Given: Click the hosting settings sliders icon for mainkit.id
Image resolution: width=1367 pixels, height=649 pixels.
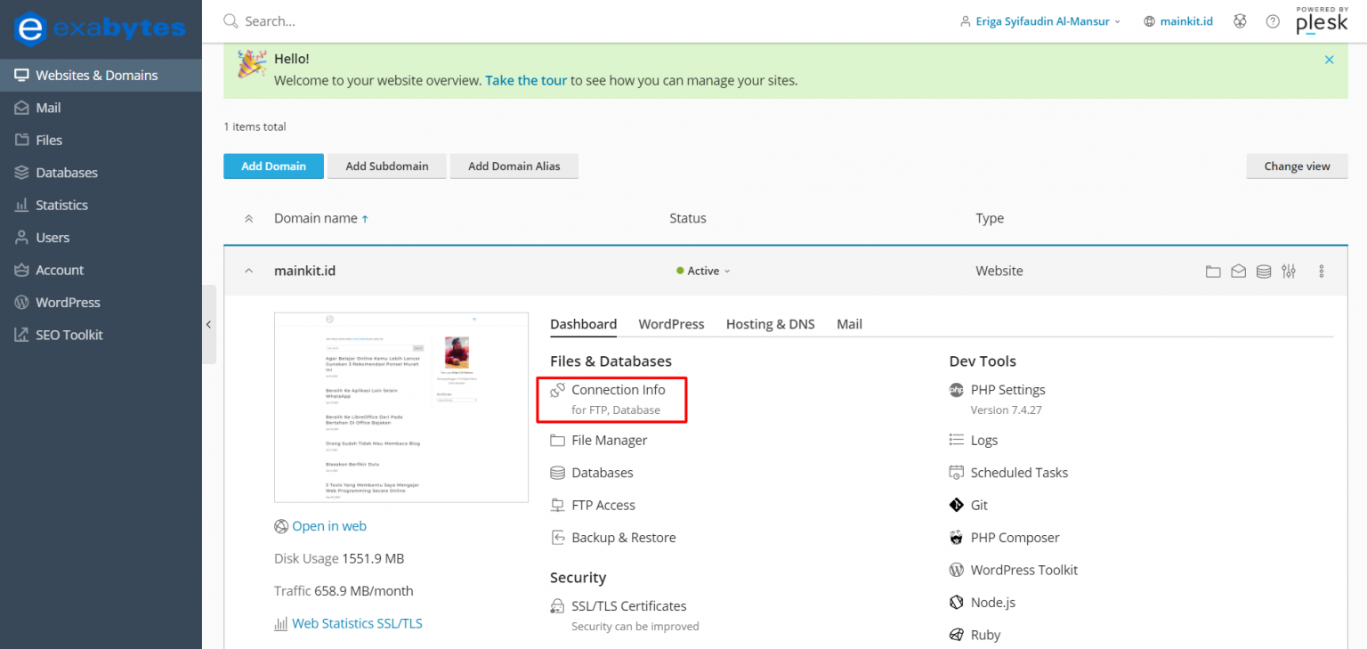Looking at the screenshot, I should (x=1289, y=271).
